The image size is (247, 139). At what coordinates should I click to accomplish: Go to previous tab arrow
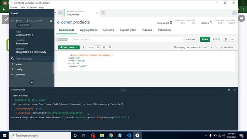(x=60, y=13)
